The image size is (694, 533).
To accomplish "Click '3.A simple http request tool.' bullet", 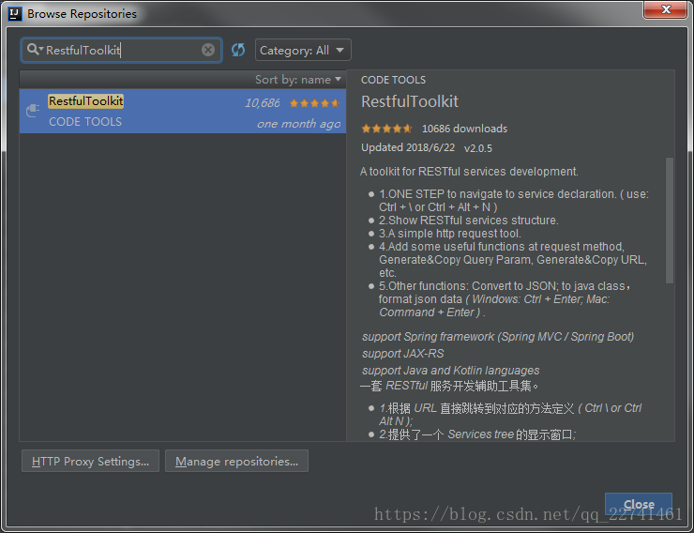I will [449, 234].
